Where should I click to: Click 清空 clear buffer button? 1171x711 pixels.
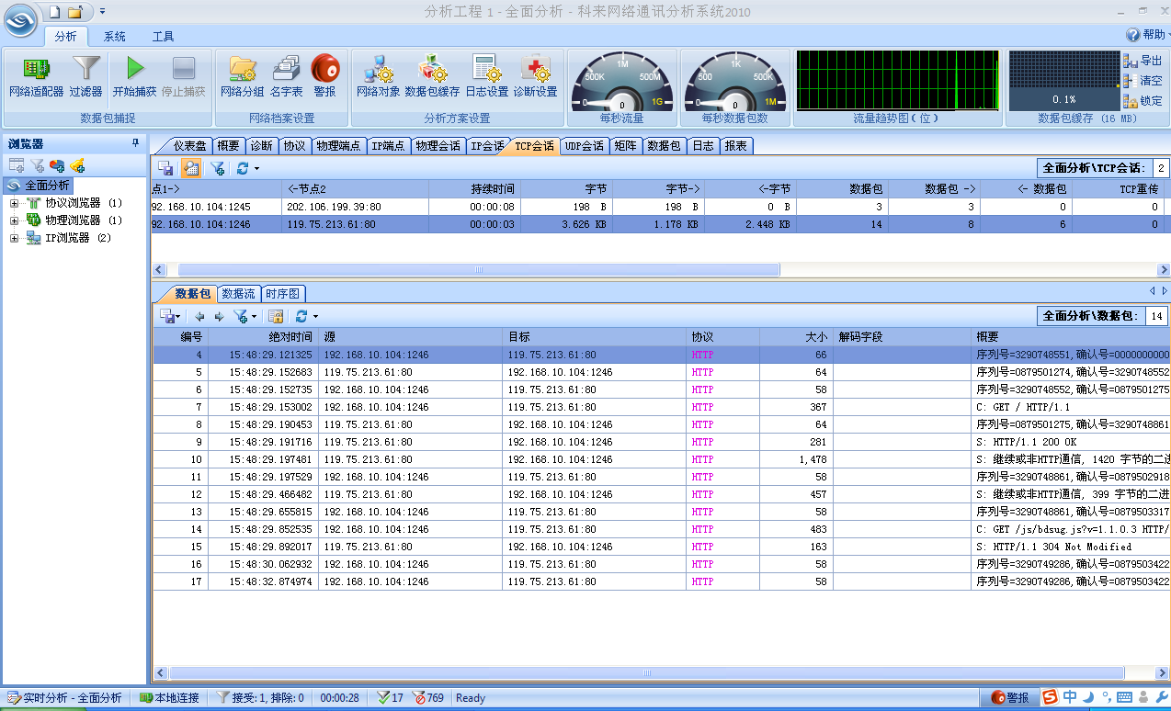pos(1143,81)
